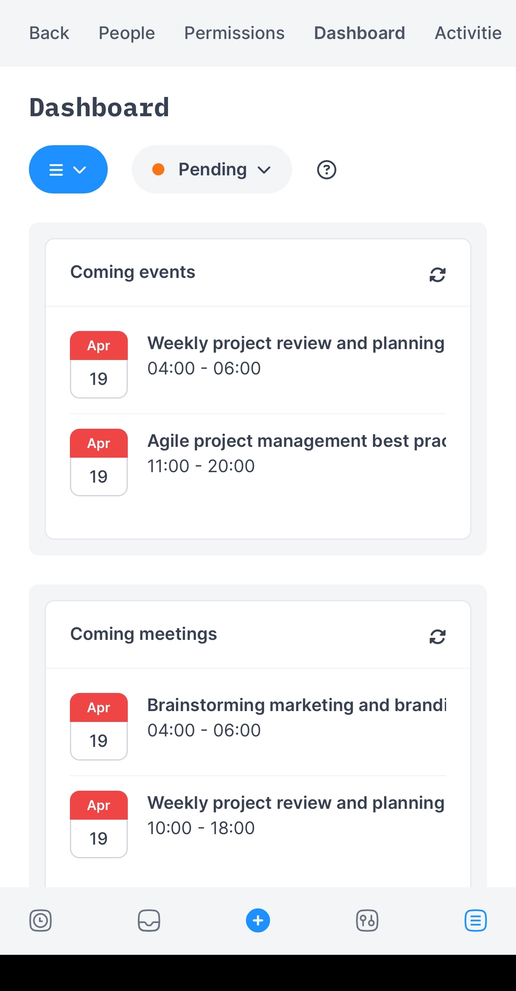Click Apr 19 date badge beside Brainstorming meeting
The height and width of the screenshot is (991, 516).
(x=99, y=726)
